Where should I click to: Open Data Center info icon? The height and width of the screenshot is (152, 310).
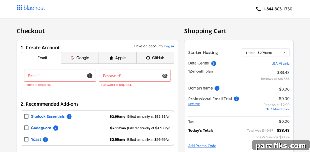(214, 63)
